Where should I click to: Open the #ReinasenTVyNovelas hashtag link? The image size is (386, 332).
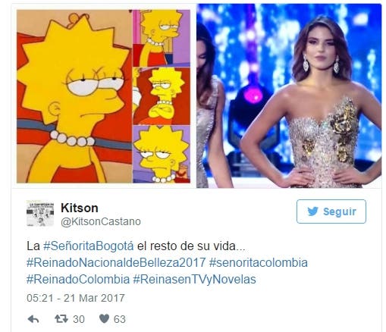(x=194, y=280)
